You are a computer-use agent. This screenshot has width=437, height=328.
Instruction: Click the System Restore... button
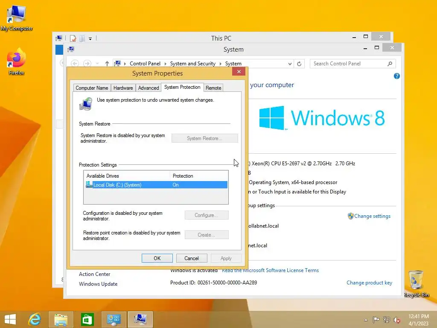[205, 138]
